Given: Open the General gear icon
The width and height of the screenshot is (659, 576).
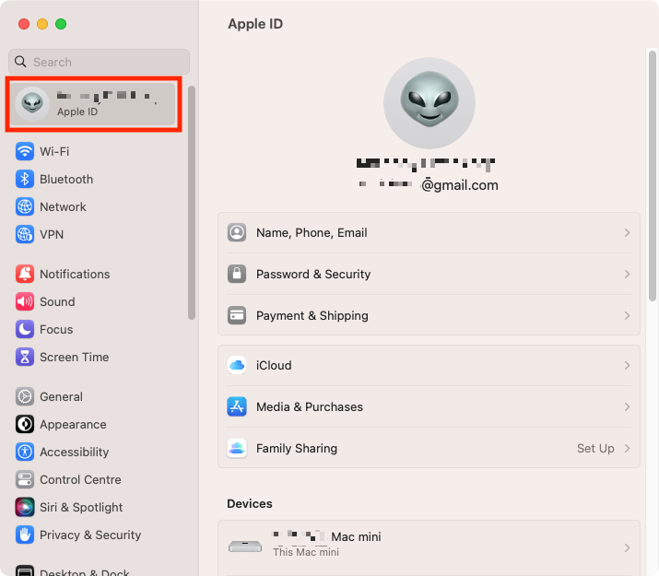Looking at the screenshot, I should (25, 396).
